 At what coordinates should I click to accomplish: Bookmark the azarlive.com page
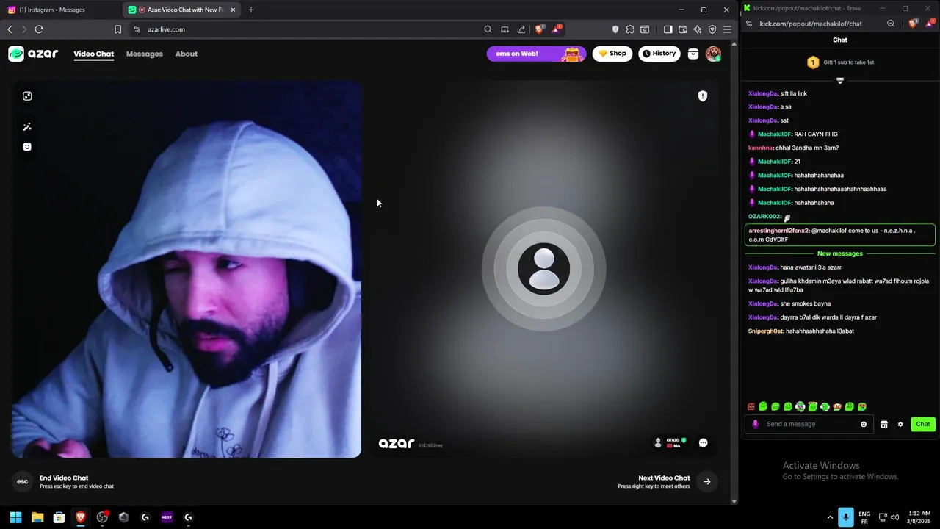[x=117, y=29]
